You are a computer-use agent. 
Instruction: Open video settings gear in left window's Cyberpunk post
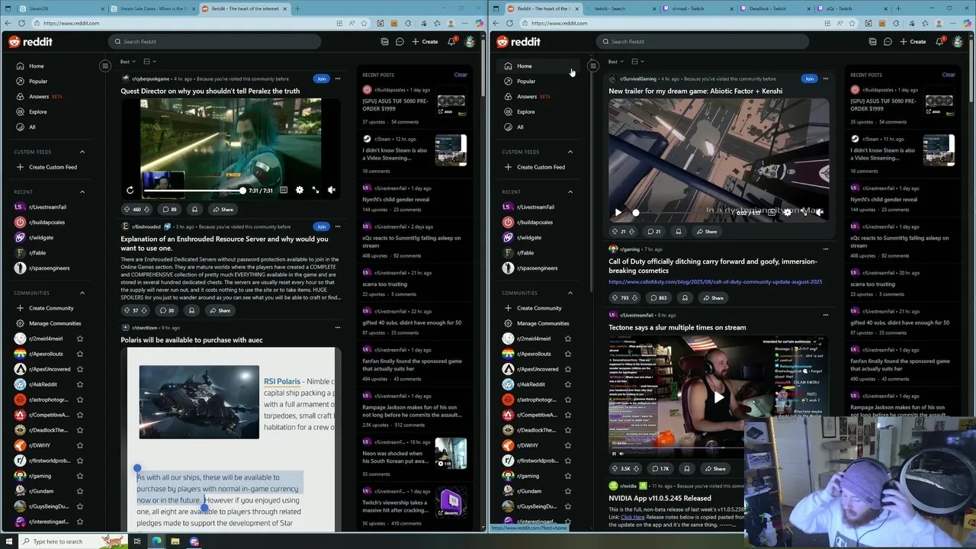(x=299, y=190)
